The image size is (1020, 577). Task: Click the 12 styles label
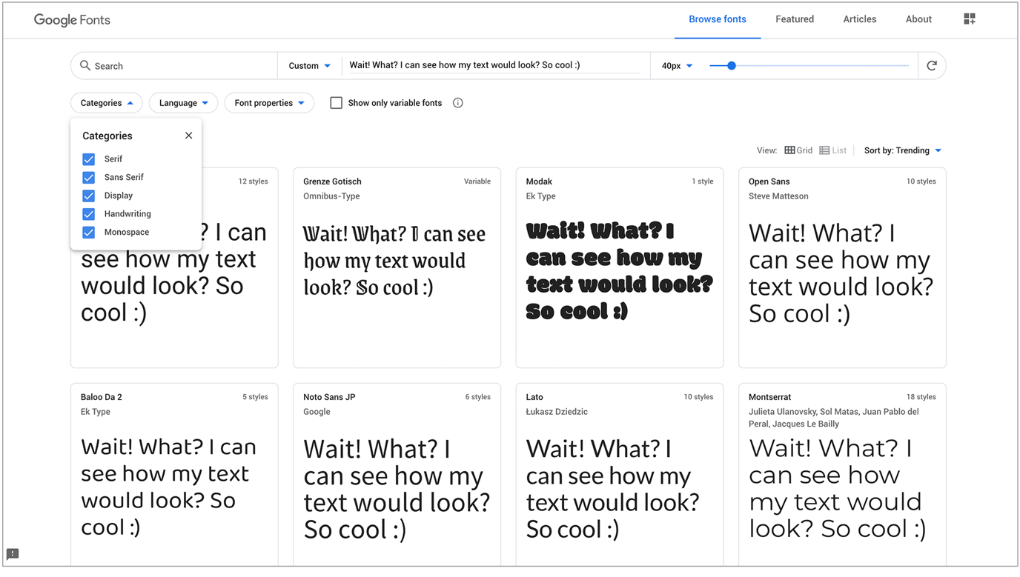pyautogui.click(x=253, y=181)
